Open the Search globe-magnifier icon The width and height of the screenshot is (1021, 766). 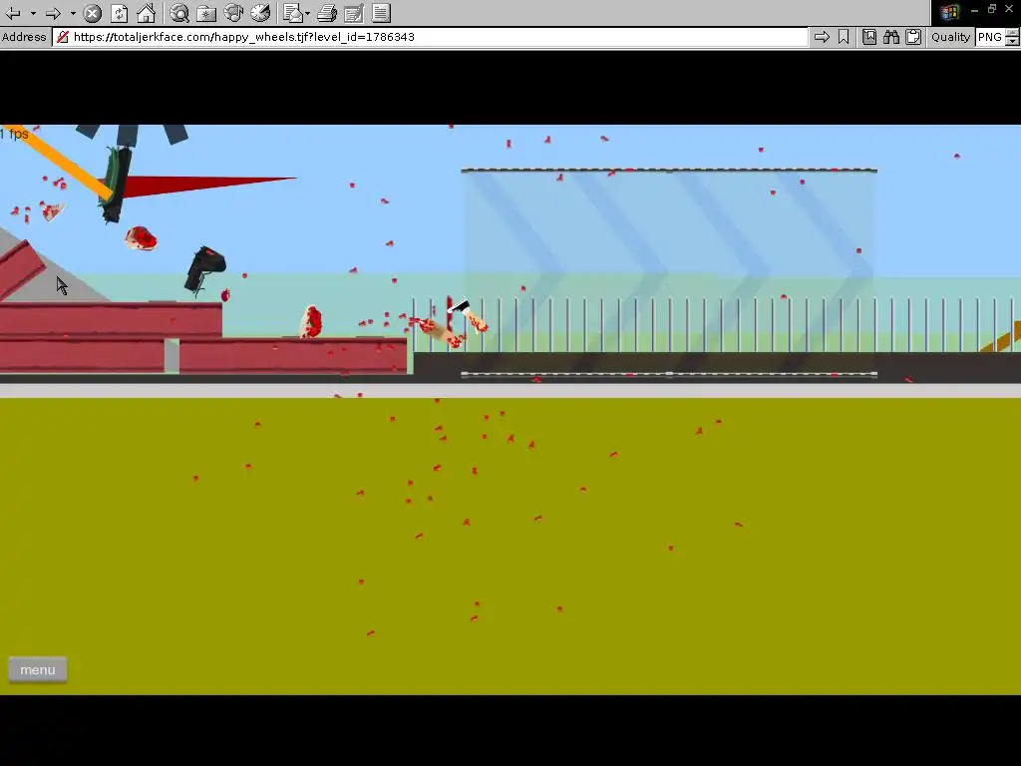(x=179, y=13)
